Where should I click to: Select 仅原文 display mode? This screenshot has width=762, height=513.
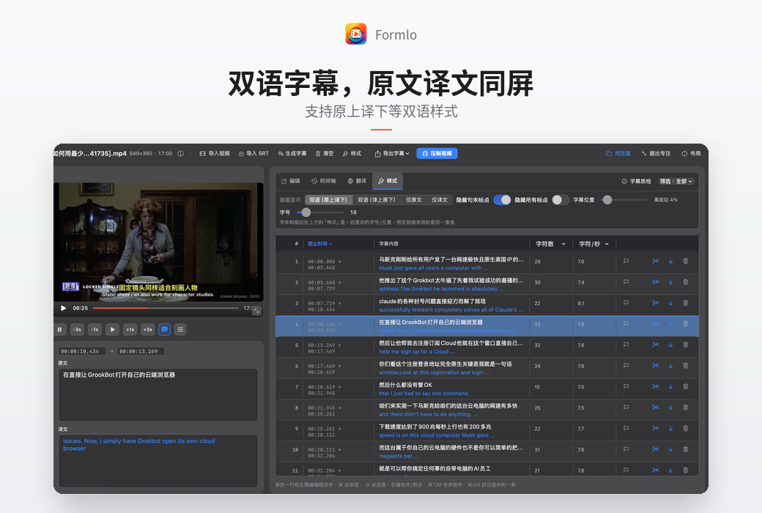coord(413,200)
